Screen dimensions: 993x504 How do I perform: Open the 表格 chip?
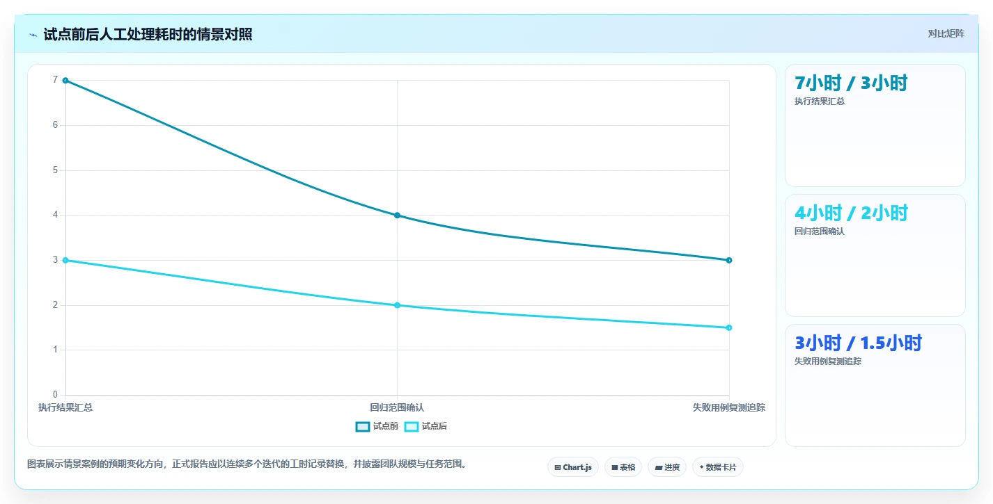623,467
